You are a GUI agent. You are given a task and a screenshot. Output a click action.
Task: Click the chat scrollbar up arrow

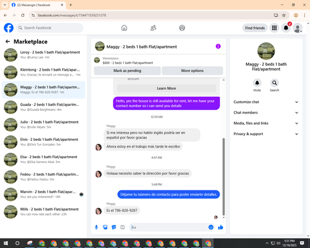(223, 80)
